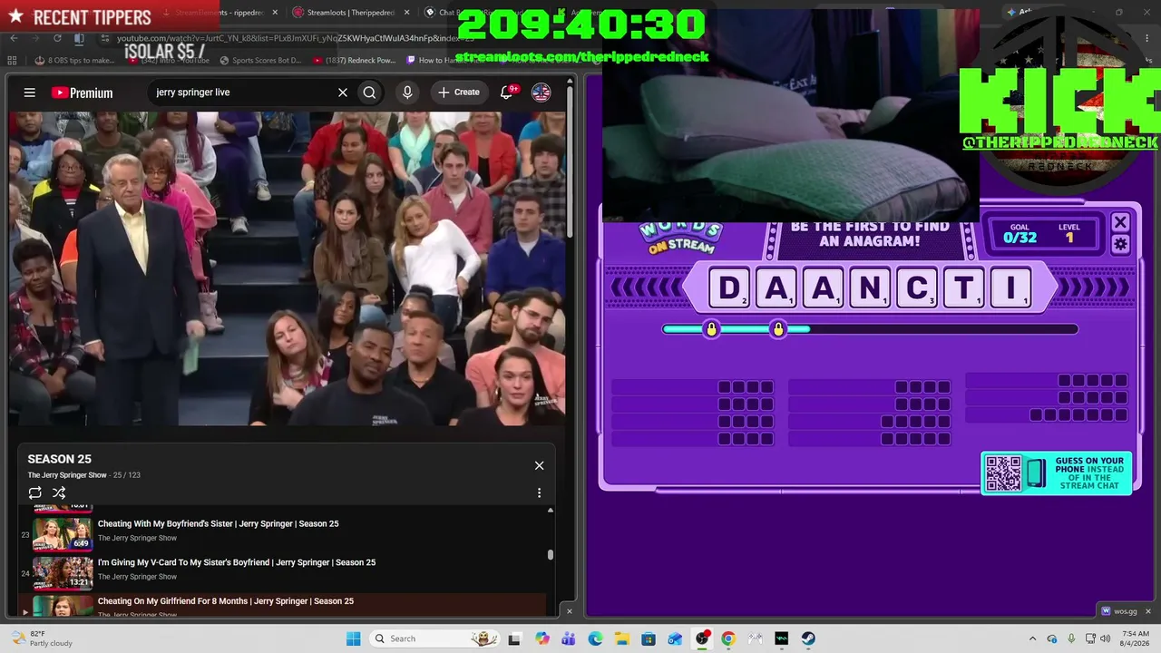Open the playlist three-dot options menu
Viewport: 1161px width, 653px height.
click(x=539, y=492)
